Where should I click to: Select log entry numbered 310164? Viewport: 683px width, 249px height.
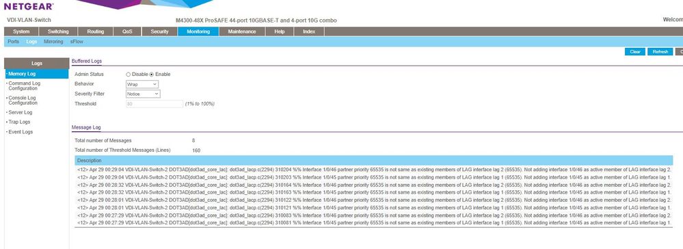(373, 185)
